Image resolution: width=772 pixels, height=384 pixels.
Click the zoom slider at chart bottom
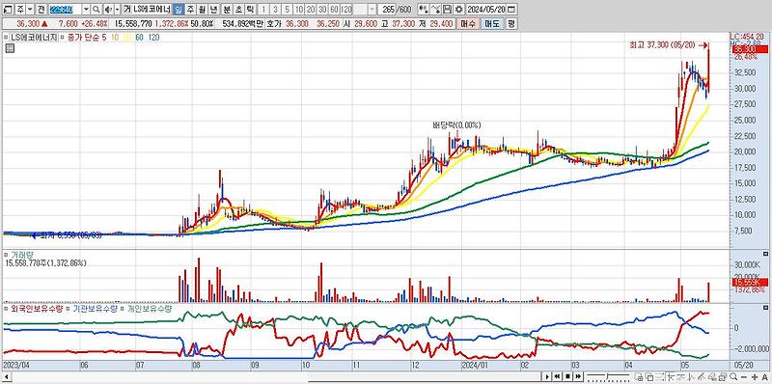(608, 376)
